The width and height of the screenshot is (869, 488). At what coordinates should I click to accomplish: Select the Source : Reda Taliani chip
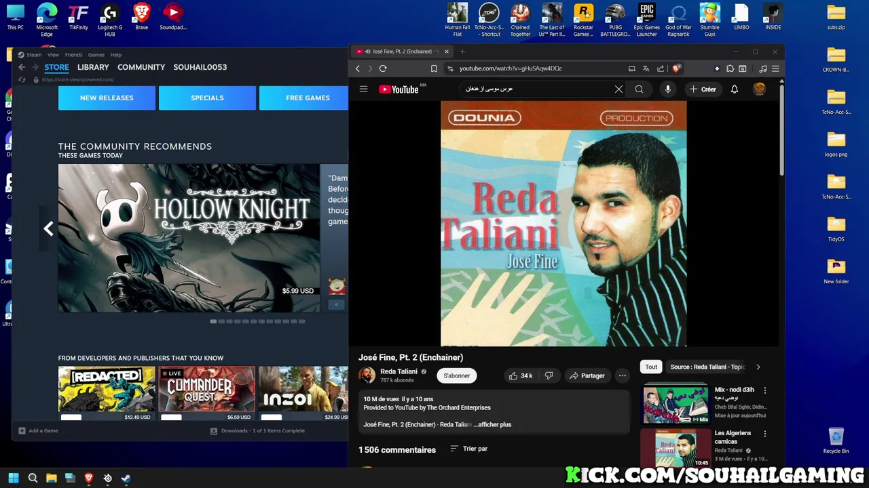(707, 367)
